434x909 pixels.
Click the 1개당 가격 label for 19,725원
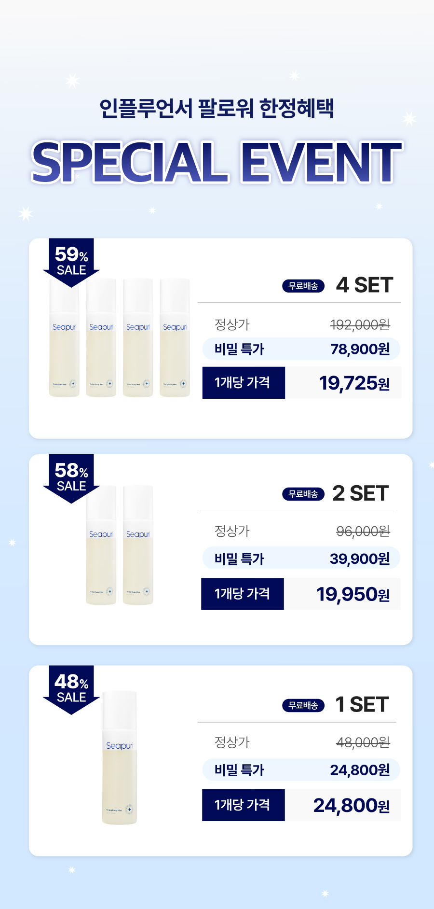click(244, 383)
